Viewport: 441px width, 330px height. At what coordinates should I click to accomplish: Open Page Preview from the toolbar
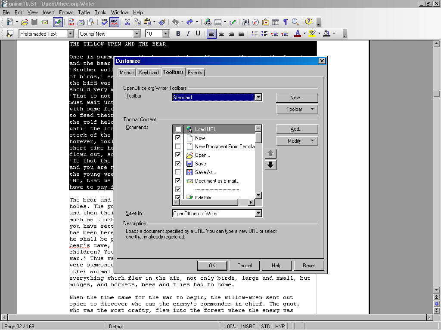91,22
